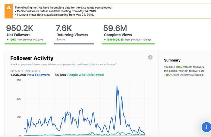The height and width of the screenshot is (137, 211).
Task: Click the 59.6M complete views value
Action: (115, 28)
